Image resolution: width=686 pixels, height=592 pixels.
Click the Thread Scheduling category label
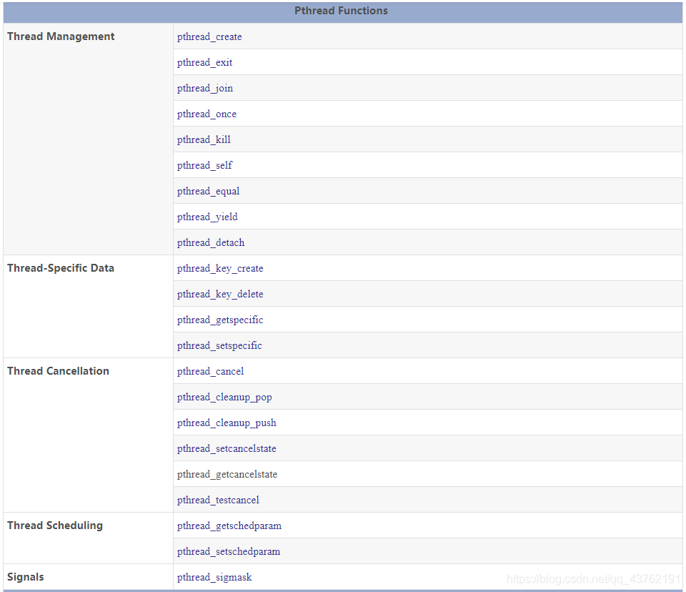(x=55, y=526)
